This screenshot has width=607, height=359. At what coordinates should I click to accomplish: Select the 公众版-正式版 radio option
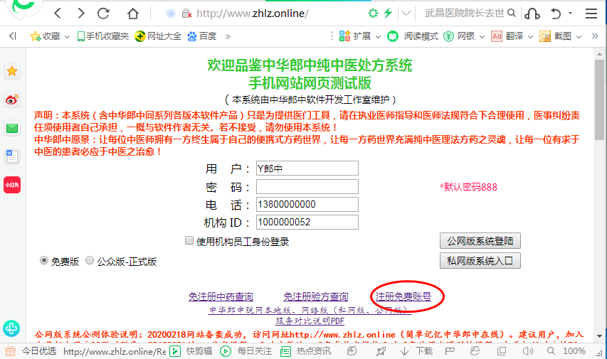[x=90, y=261]
